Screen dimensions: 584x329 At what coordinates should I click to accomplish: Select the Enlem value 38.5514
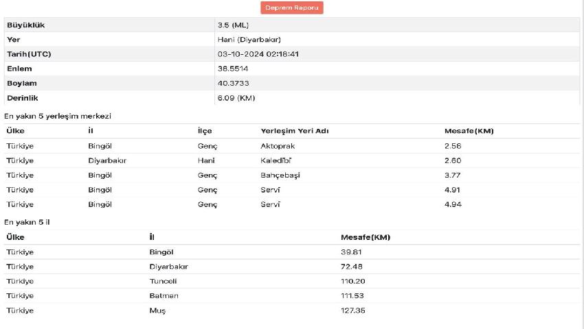tap(233, 69)
